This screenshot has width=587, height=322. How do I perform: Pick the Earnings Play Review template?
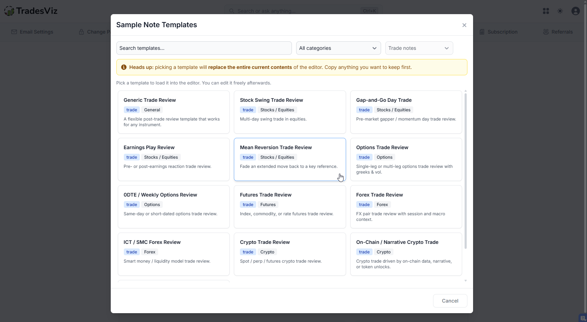174,159
